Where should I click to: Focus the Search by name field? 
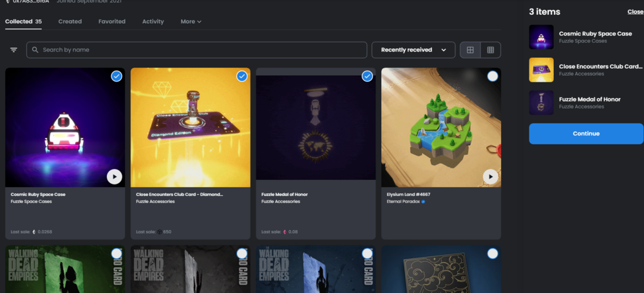(196, 50)
